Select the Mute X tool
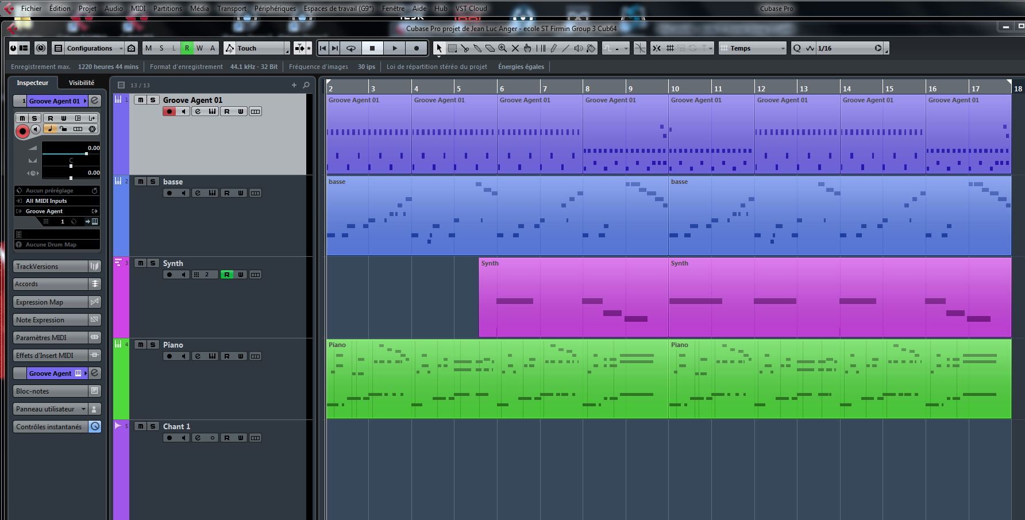The width and height of the screenshot is (1025, 520). click(515, 48)
